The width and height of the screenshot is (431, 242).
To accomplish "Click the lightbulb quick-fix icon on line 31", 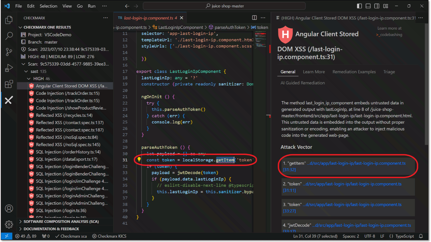I will (x=139, y=160).
